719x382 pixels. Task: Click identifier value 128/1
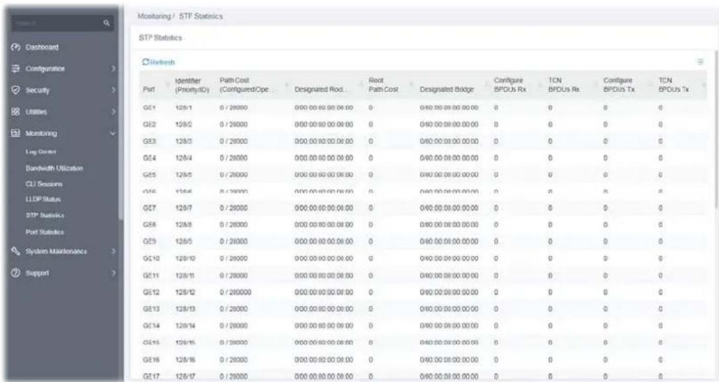tap(183, 108)
